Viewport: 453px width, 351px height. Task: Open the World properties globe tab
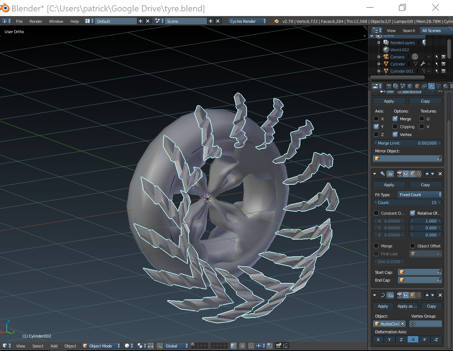click(x=410, y=86)
